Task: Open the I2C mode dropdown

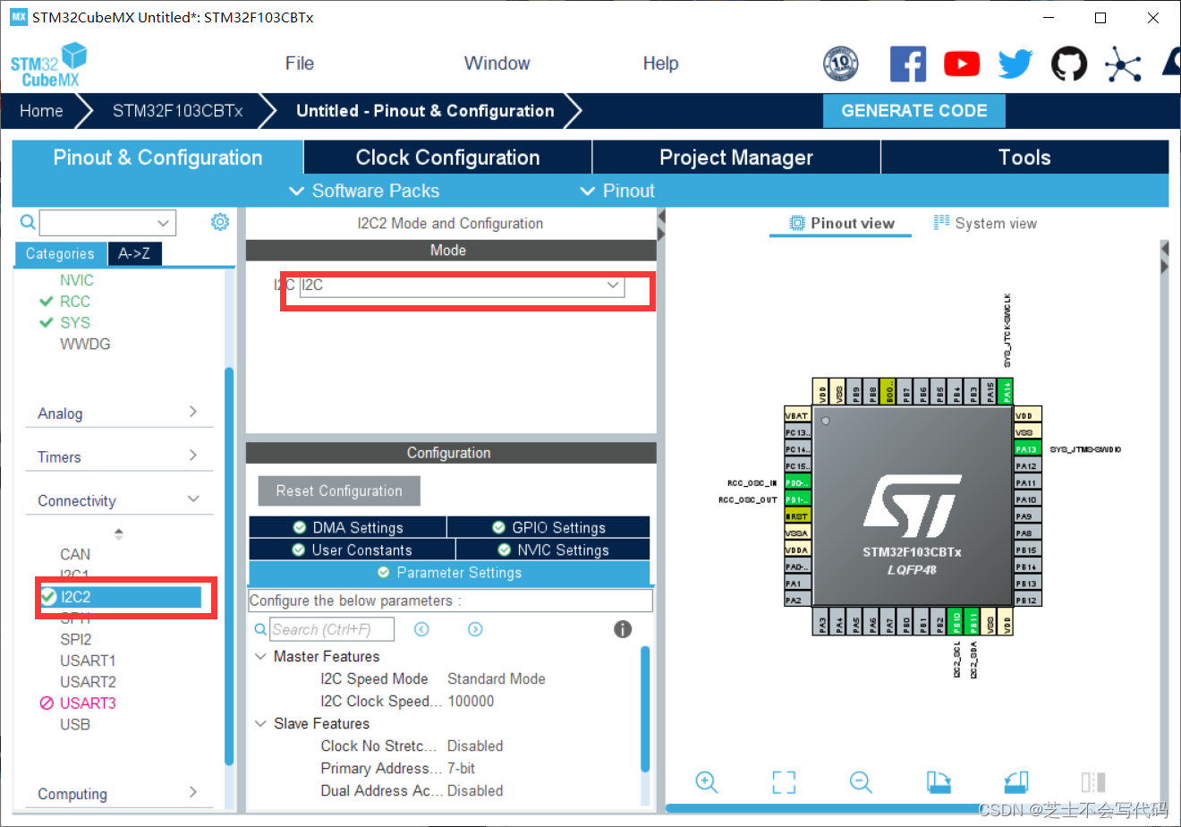Action: coord(462,286)
